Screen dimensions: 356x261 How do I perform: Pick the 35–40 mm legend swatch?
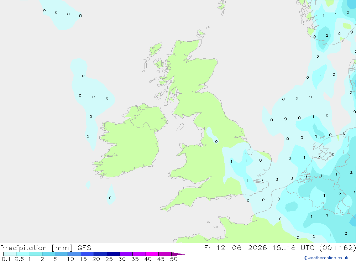(x=139, y=254)
